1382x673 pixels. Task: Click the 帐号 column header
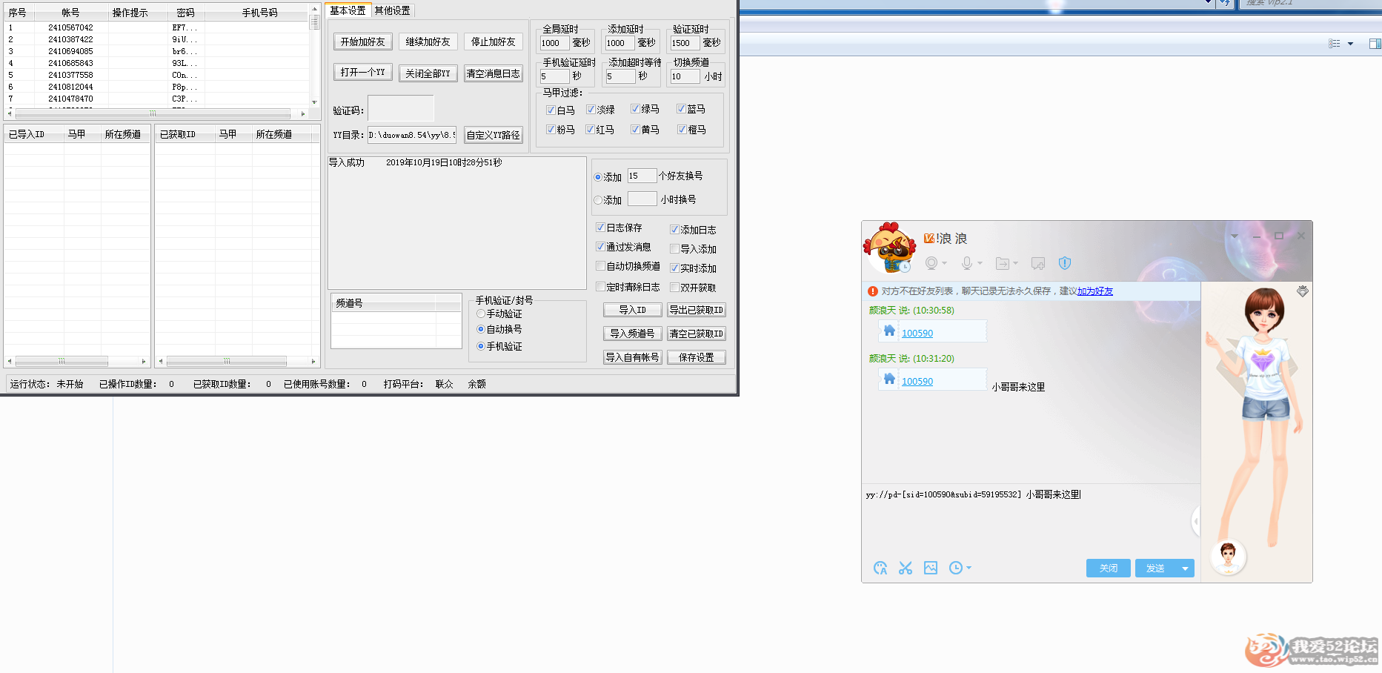point(70,13)
